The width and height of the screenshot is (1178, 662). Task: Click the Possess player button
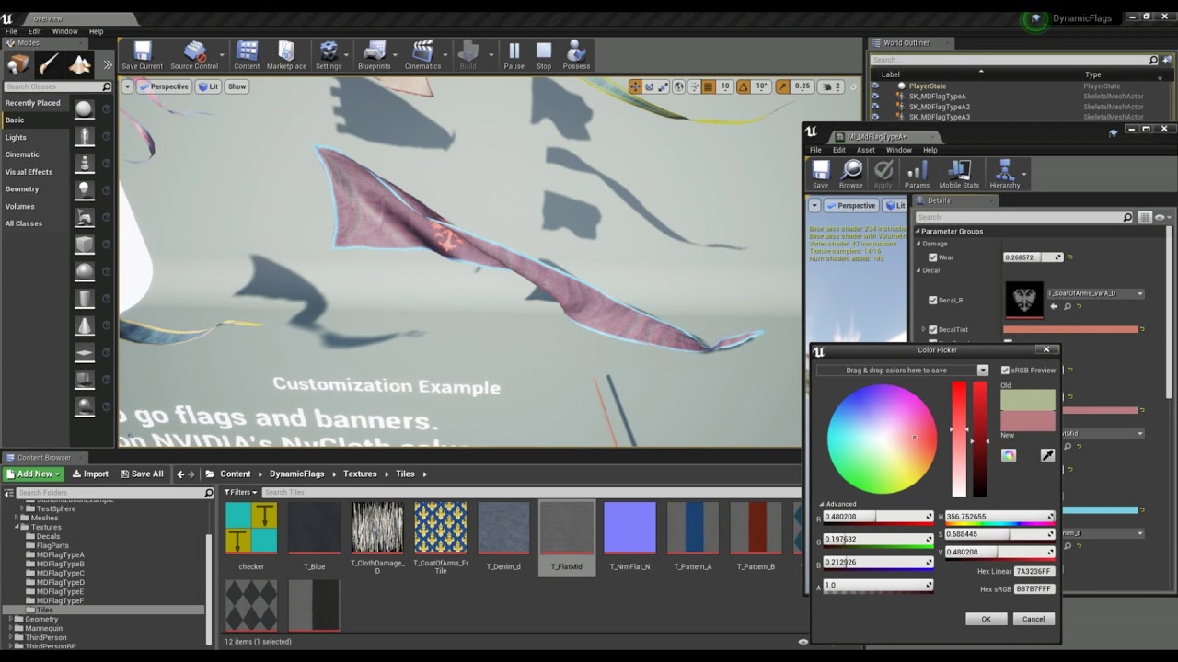576,55
